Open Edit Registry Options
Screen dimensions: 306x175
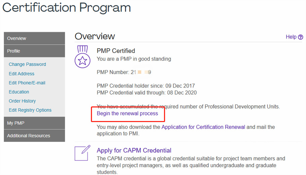tap(30, 110)
